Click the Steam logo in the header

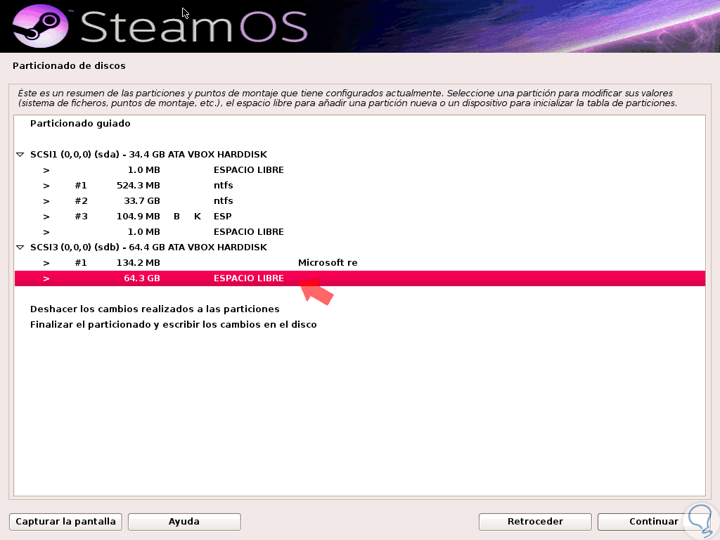[x=40, y=26]
